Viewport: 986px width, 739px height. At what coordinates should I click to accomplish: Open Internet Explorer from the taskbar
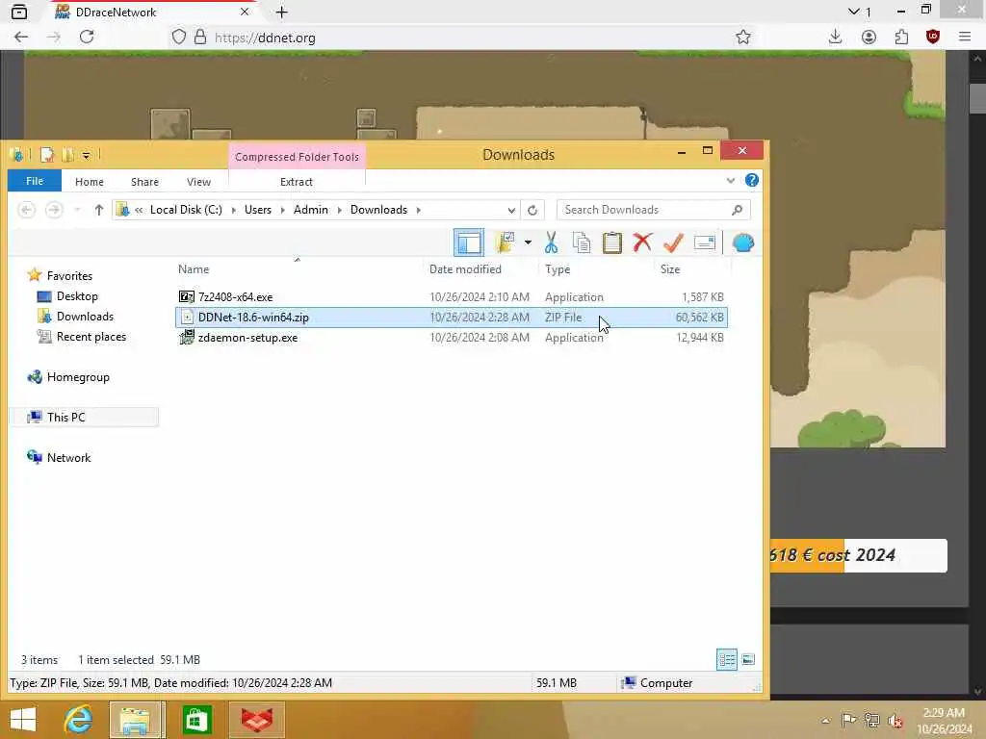[79, 720]
